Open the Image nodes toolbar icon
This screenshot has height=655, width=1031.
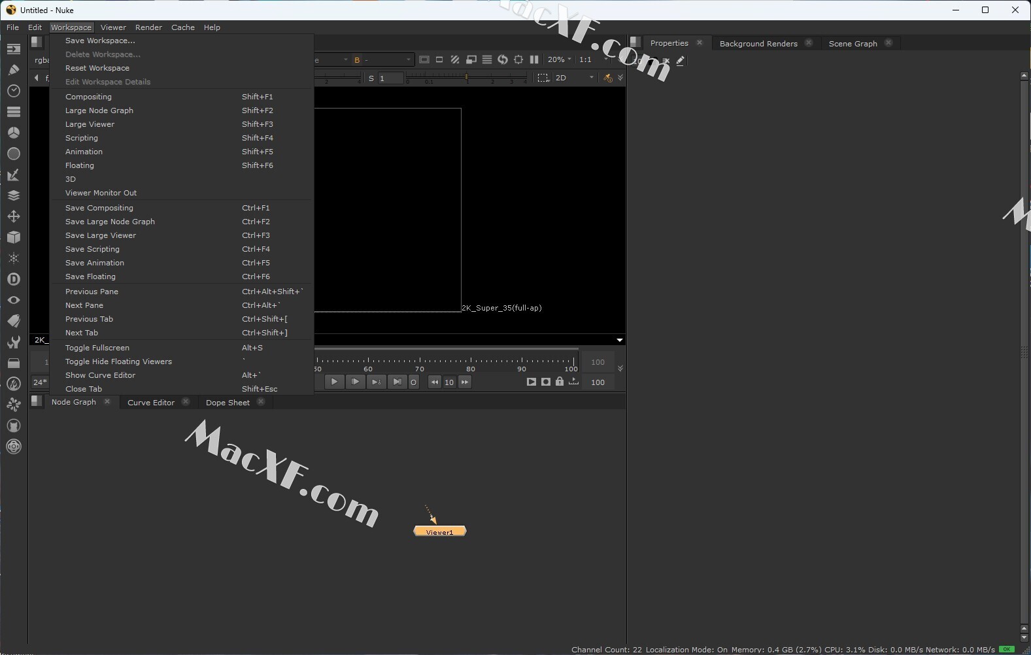13,48
